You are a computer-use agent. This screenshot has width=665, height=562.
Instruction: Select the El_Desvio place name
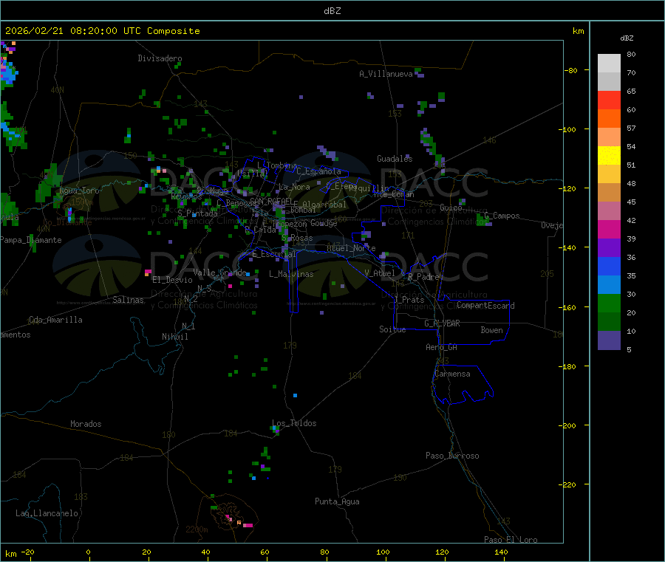(172, 280)
